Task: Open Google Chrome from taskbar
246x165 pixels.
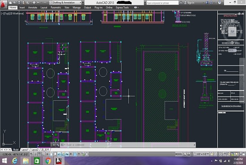Action: click(48, 161)
